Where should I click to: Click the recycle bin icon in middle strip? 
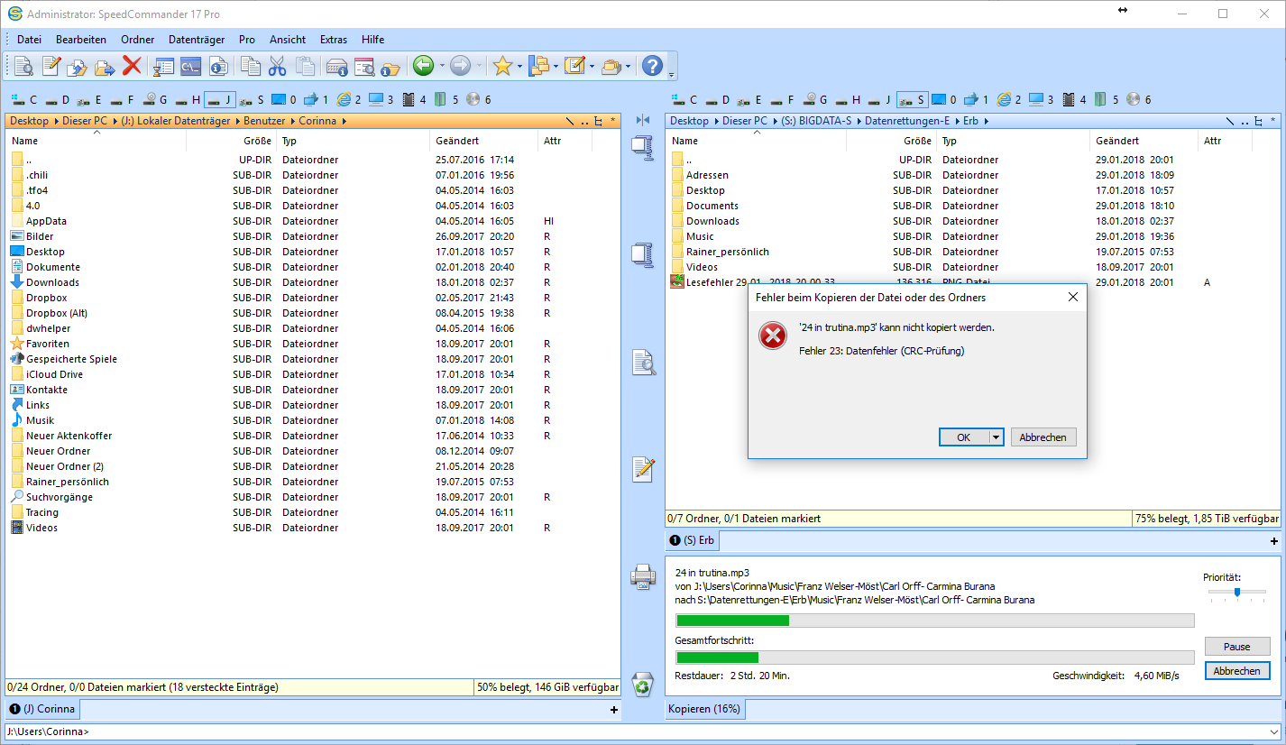642,685
